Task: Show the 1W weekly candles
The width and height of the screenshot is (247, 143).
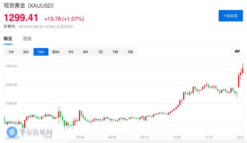Action: [115, 52]
